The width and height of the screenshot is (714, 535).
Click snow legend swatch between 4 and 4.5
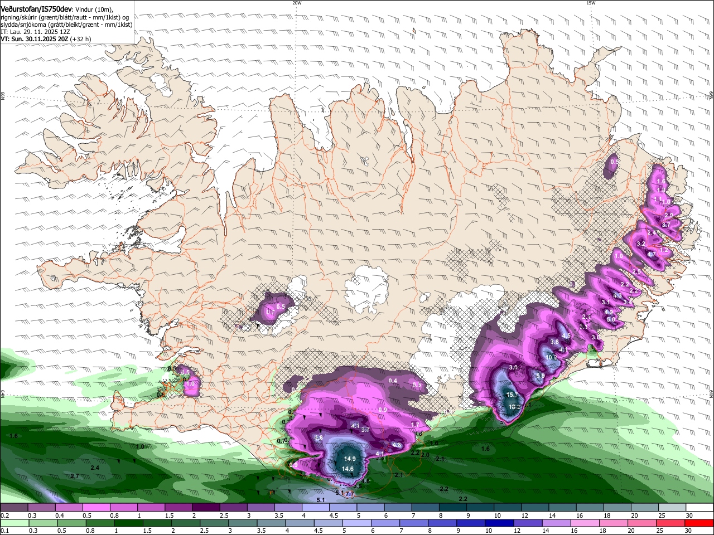click(315, 507)
